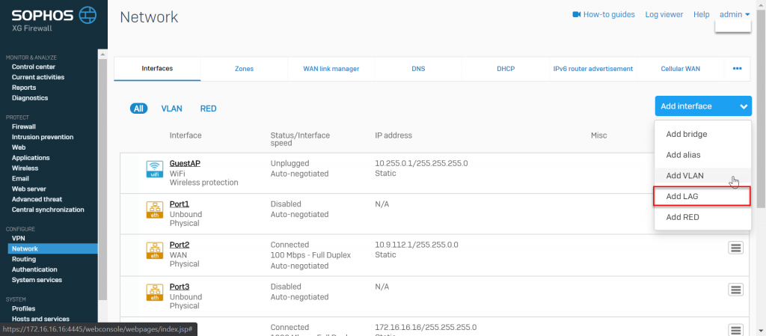
Task: Go to Current activities in sidebar
Action: pyautogui.click(x=38, y=77)
